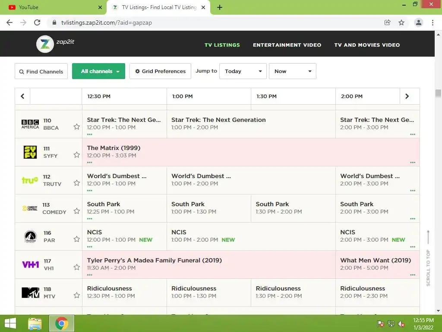Select the TV Listings browser tab
This screenshot has height=332, width=442.
[x=158, y=7]
